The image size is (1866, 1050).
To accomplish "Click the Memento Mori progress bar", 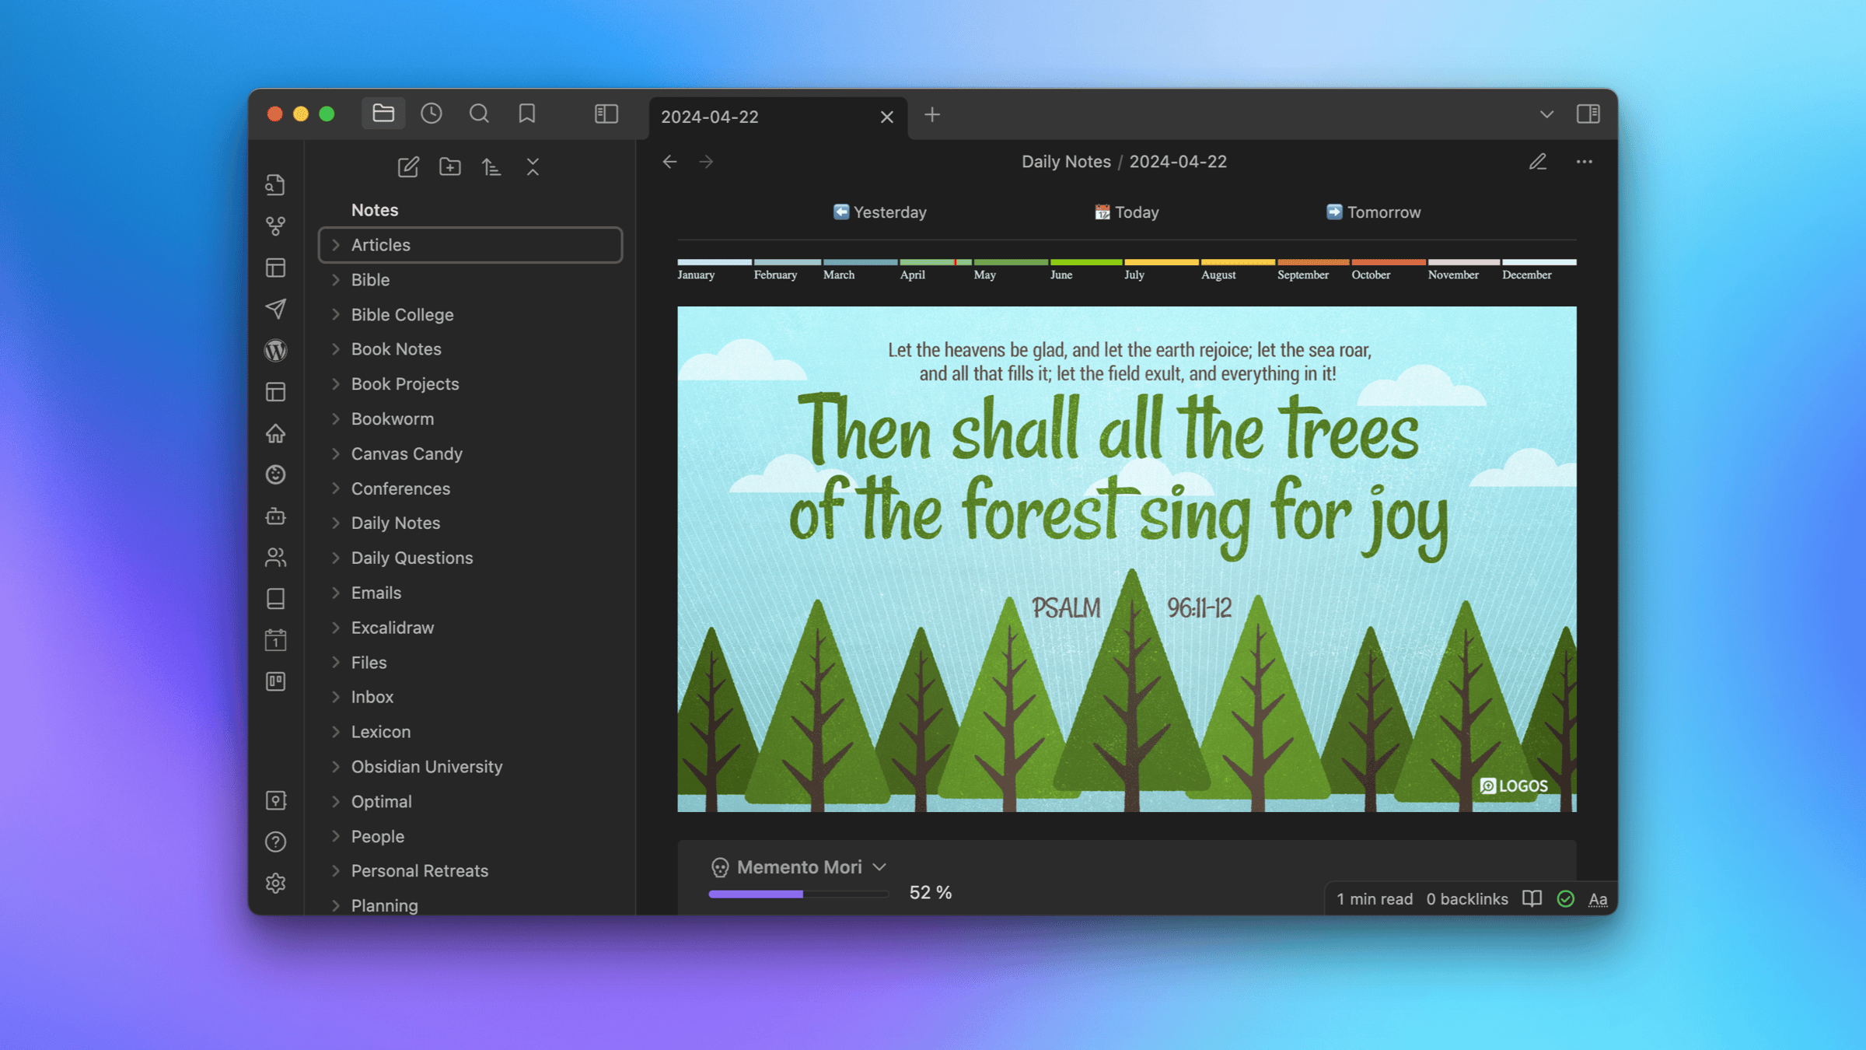I will (798, 894).
